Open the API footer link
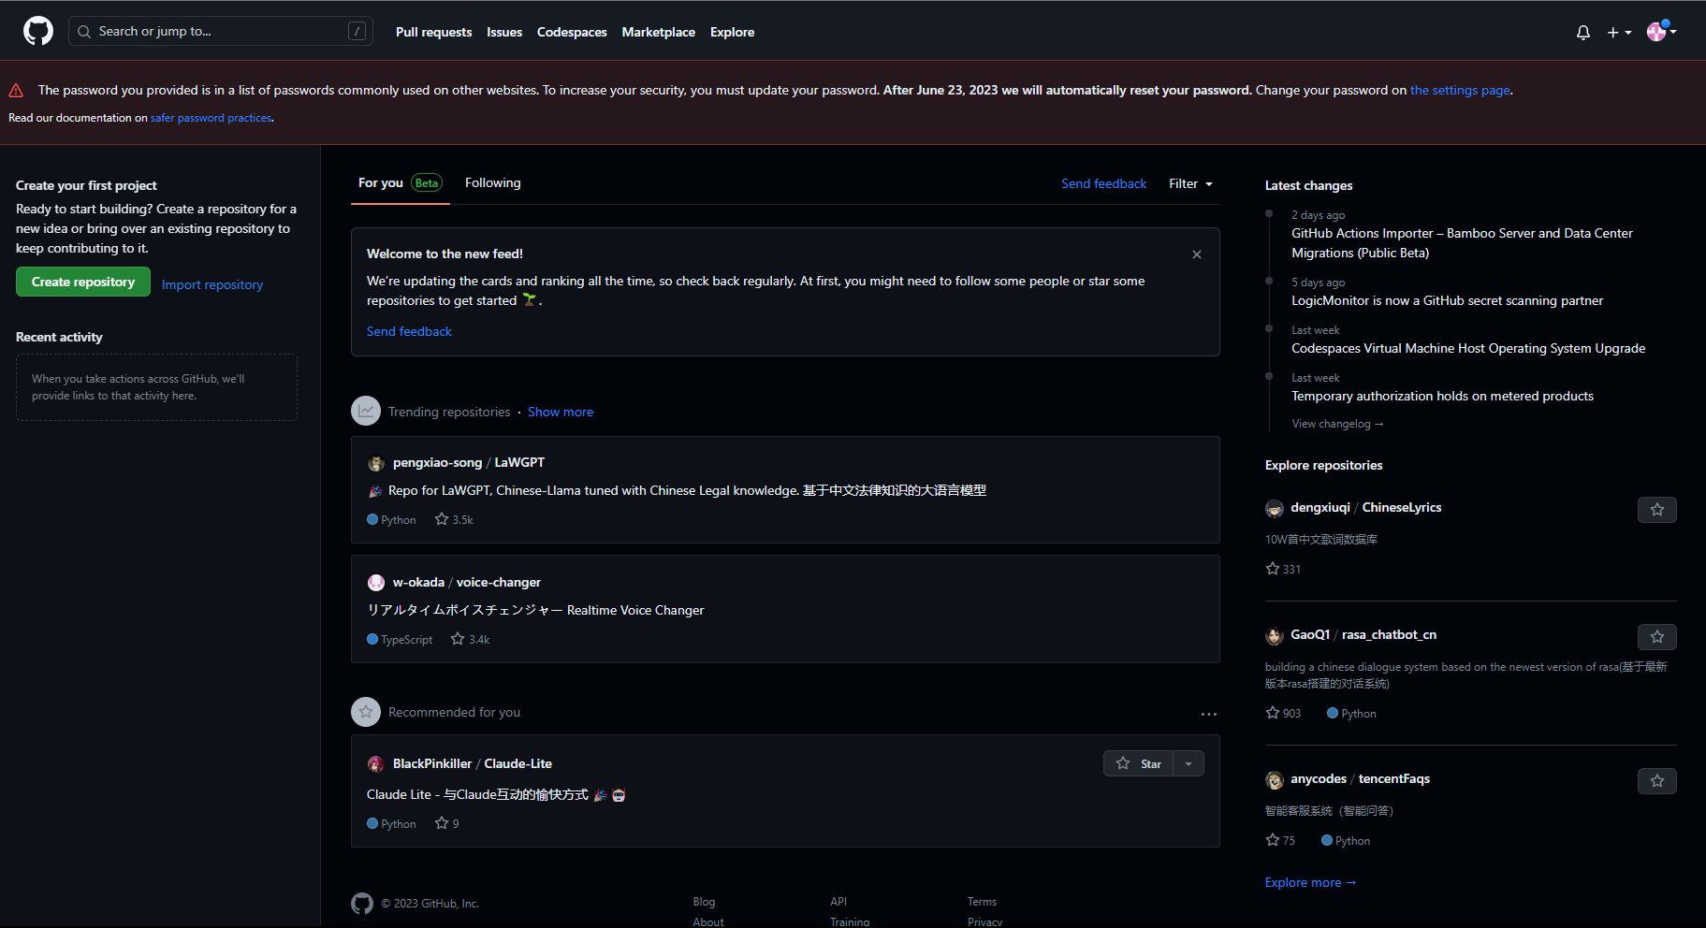Image resolution: width=1706 pixels, height=928 pixels. (x=838, y=902)
